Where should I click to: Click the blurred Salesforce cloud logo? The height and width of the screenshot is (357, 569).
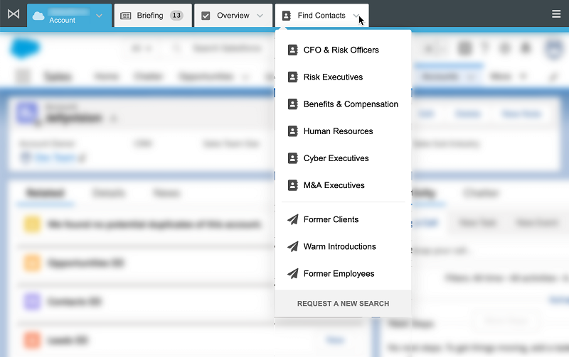click(x=25, y=48)
